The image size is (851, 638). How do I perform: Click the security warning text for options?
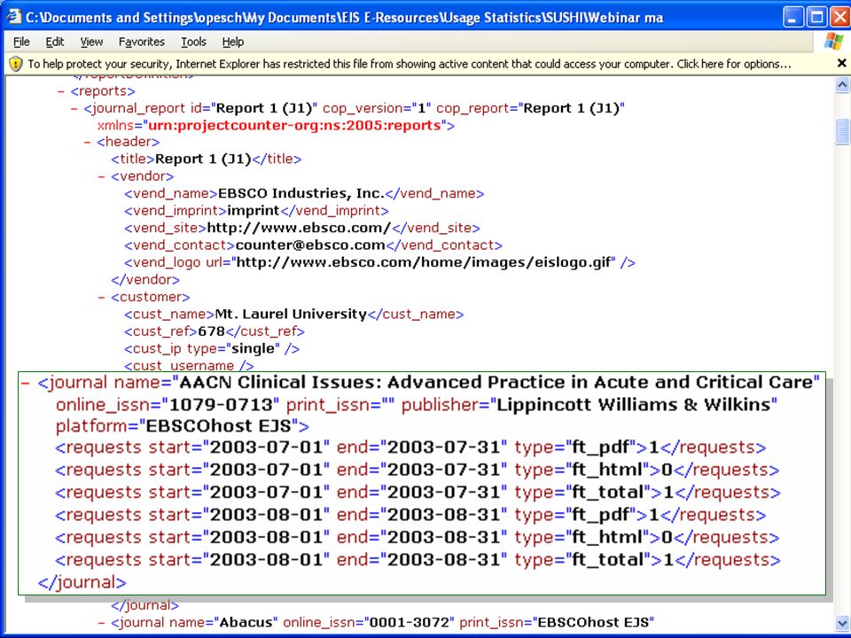coord(410,64)
